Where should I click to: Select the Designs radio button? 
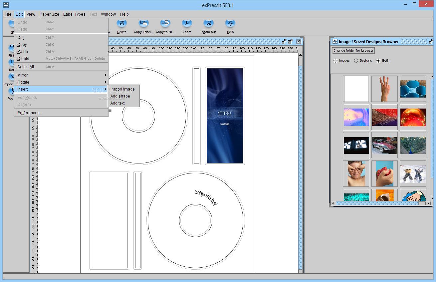(x=356, y=61)
